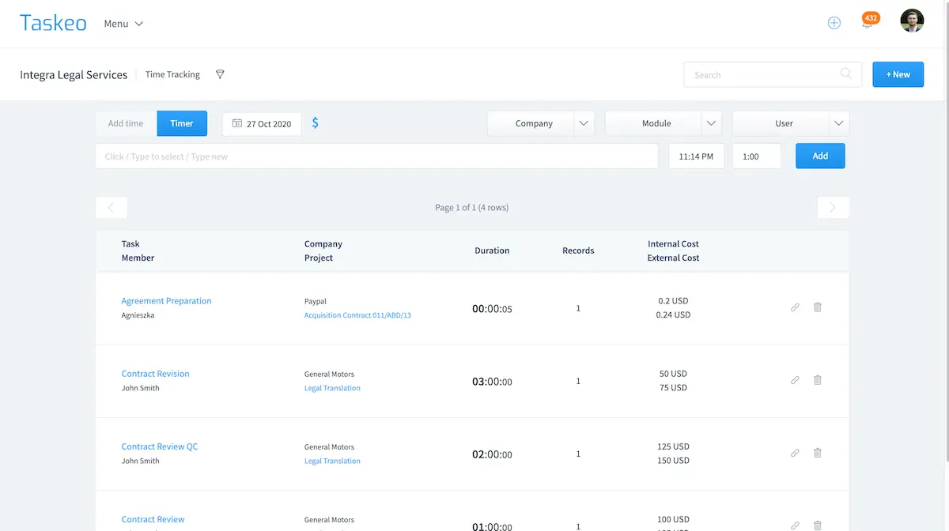Open the main Menu dropdown
Viewport: 949px width, 531px height.
[123, 24]
